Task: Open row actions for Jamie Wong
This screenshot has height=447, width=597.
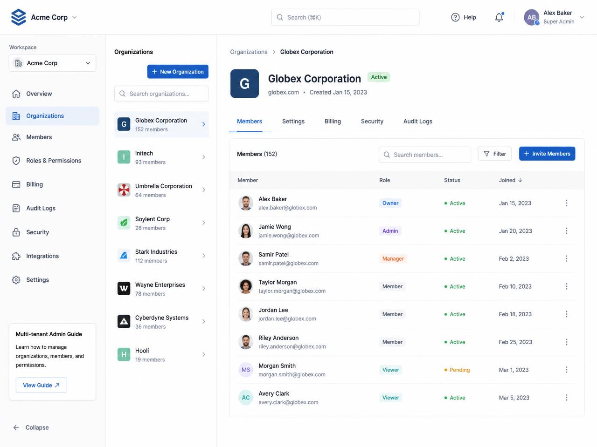Action: pos(566,231)
